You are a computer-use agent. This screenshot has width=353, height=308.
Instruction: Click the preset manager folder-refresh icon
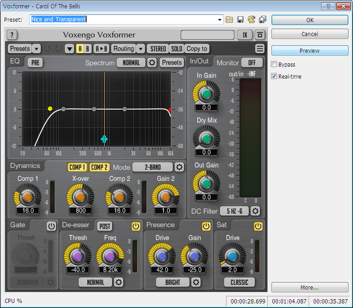(x=251, y=20)
